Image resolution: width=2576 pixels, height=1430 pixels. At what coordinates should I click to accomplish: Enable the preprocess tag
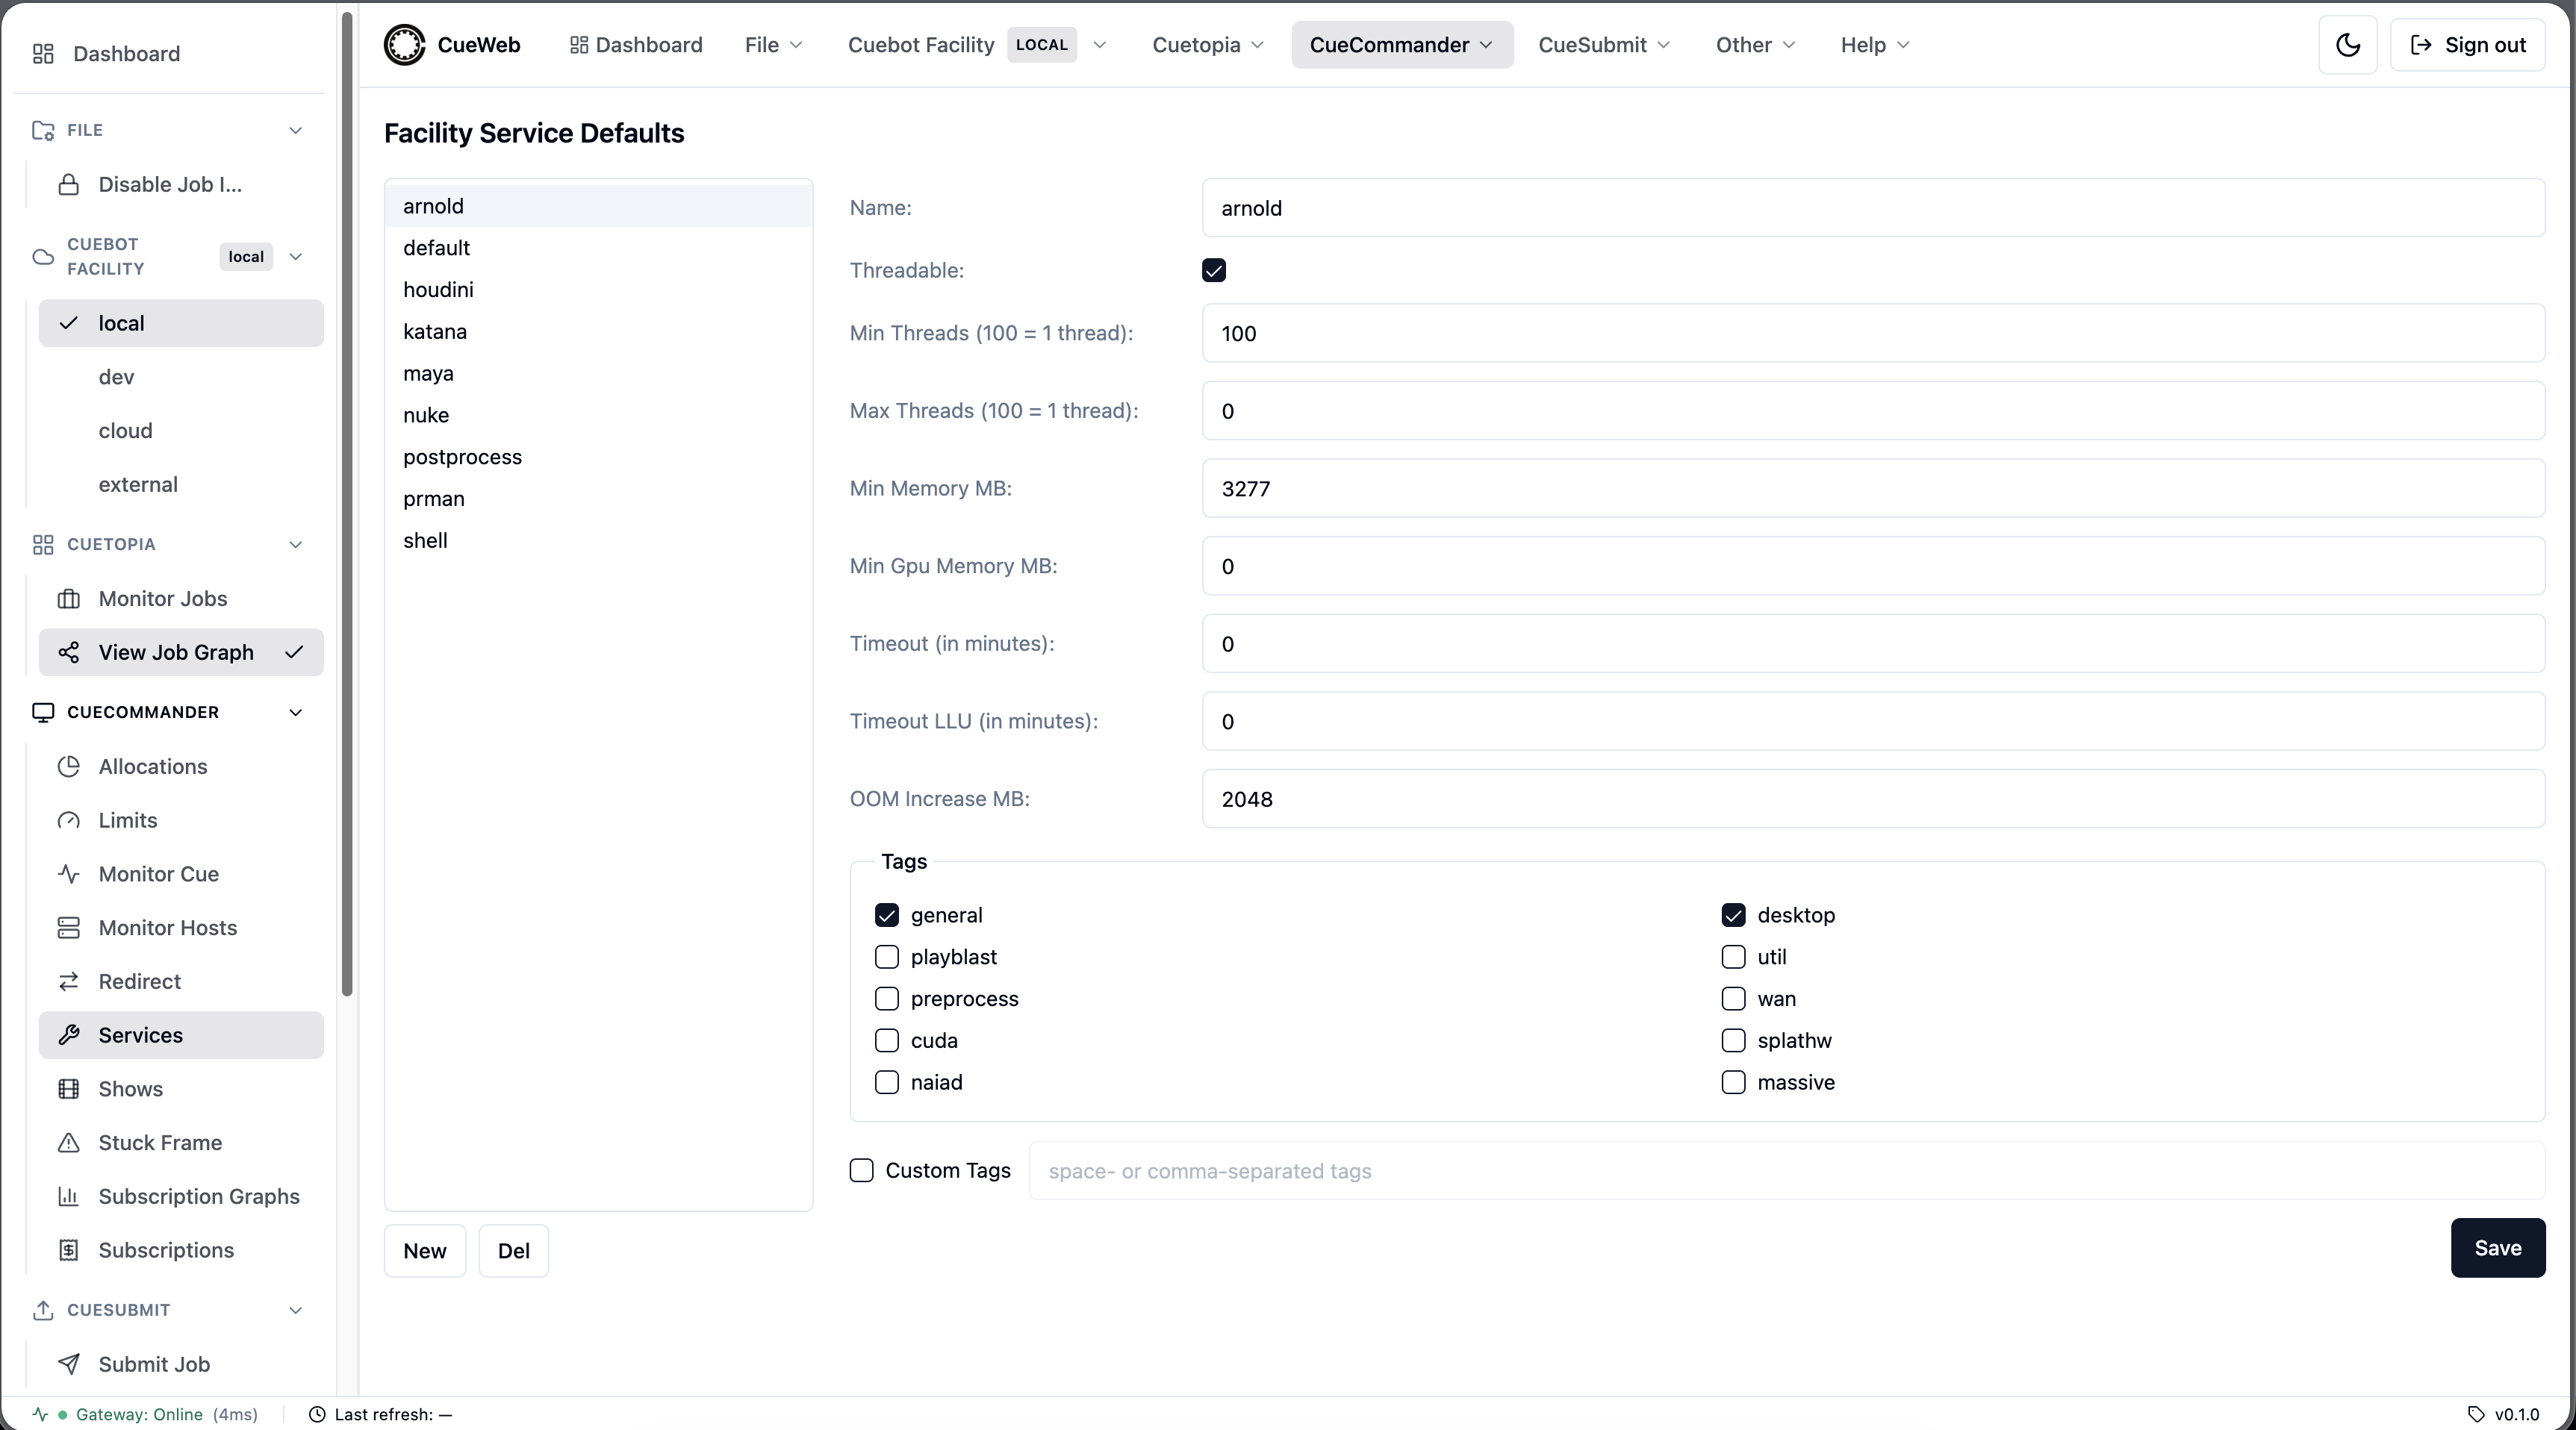tap(887, 999)
